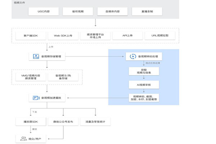
Task: Click the camera icon beside 音视频加速播放
Action: [36, 98]
